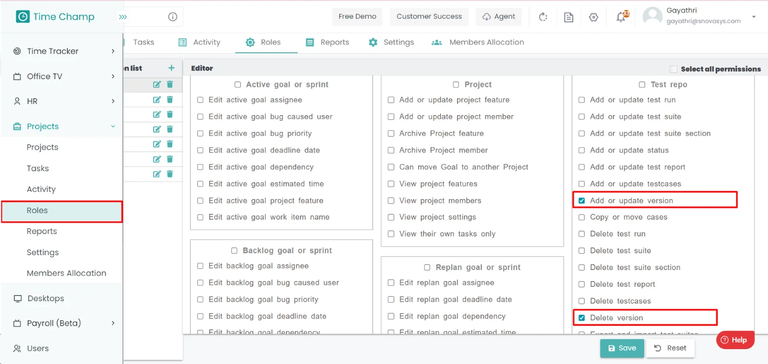The height and width of the screenshot is (364, 768).
Task: Click the Payroll (Beta) sidebar icon
Action: click(x=17, y=323)
